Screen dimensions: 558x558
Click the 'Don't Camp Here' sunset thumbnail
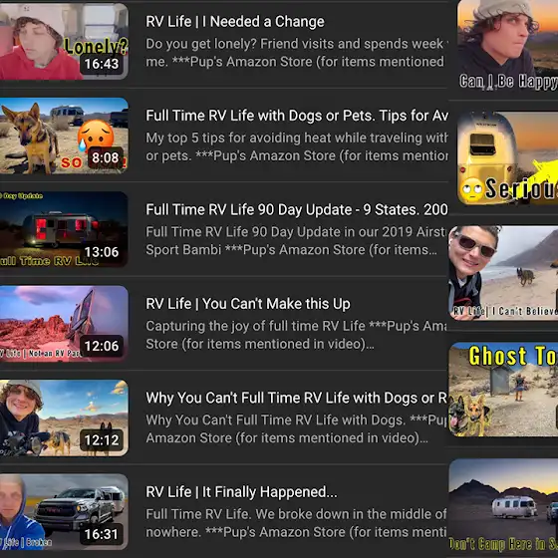click(503, 506)
